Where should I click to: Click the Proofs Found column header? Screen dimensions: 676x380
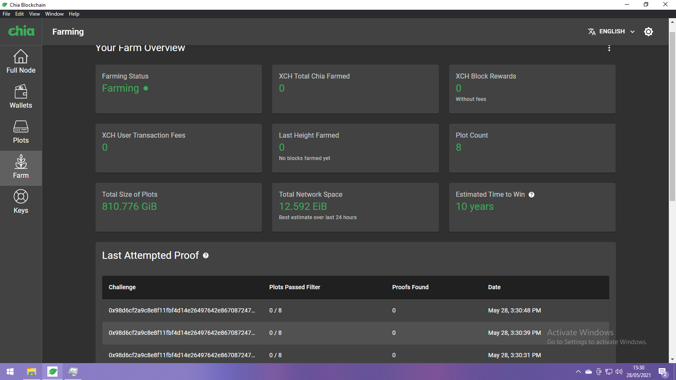410,287
